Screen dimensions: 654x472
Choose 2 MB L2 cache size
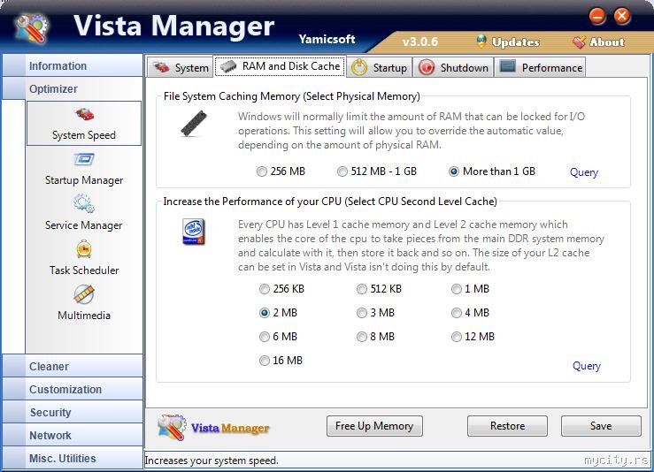(x=278, y=313)
